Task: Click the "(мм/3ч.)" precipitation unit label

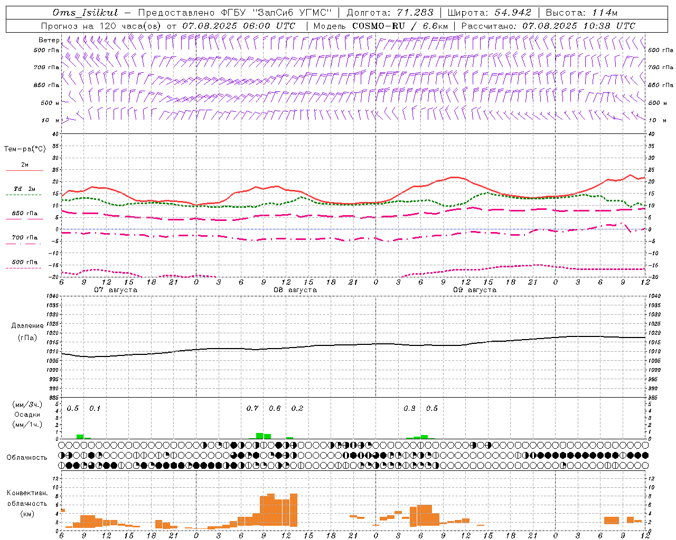Action: coord(27,405)
